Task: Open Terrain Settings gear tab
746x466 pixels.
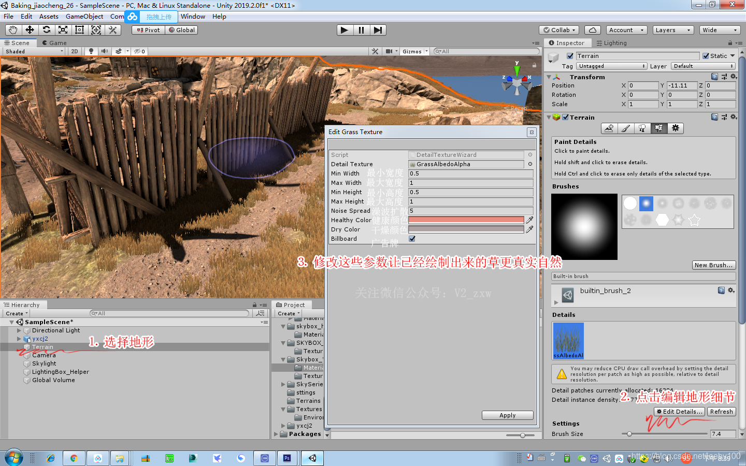Action: 675,128
